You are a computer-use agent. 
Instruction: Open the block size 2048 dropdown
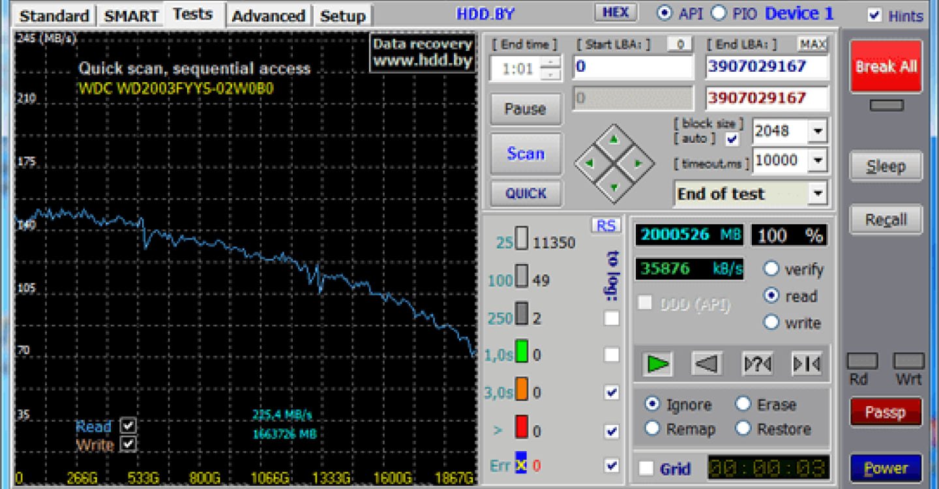pos(817,131)
